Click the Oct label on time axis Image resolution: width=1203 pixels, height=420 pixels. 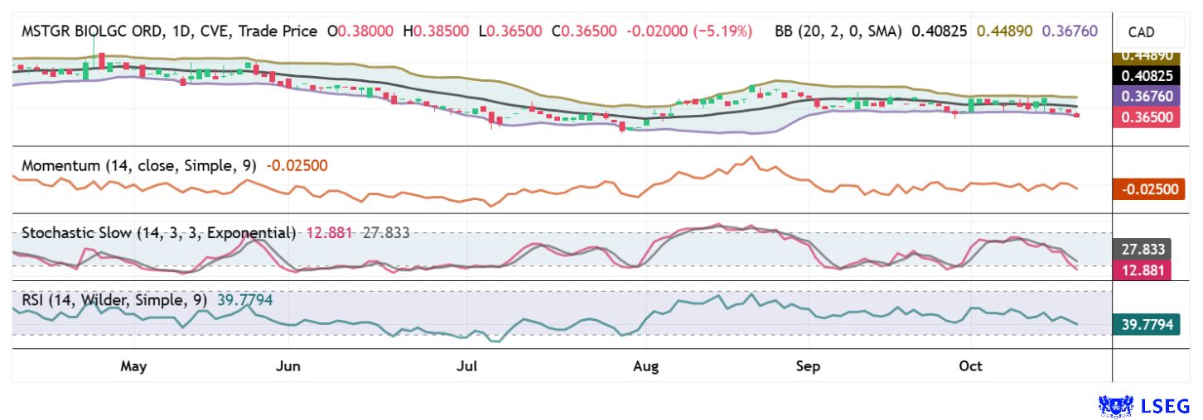[x=970, y=366]
